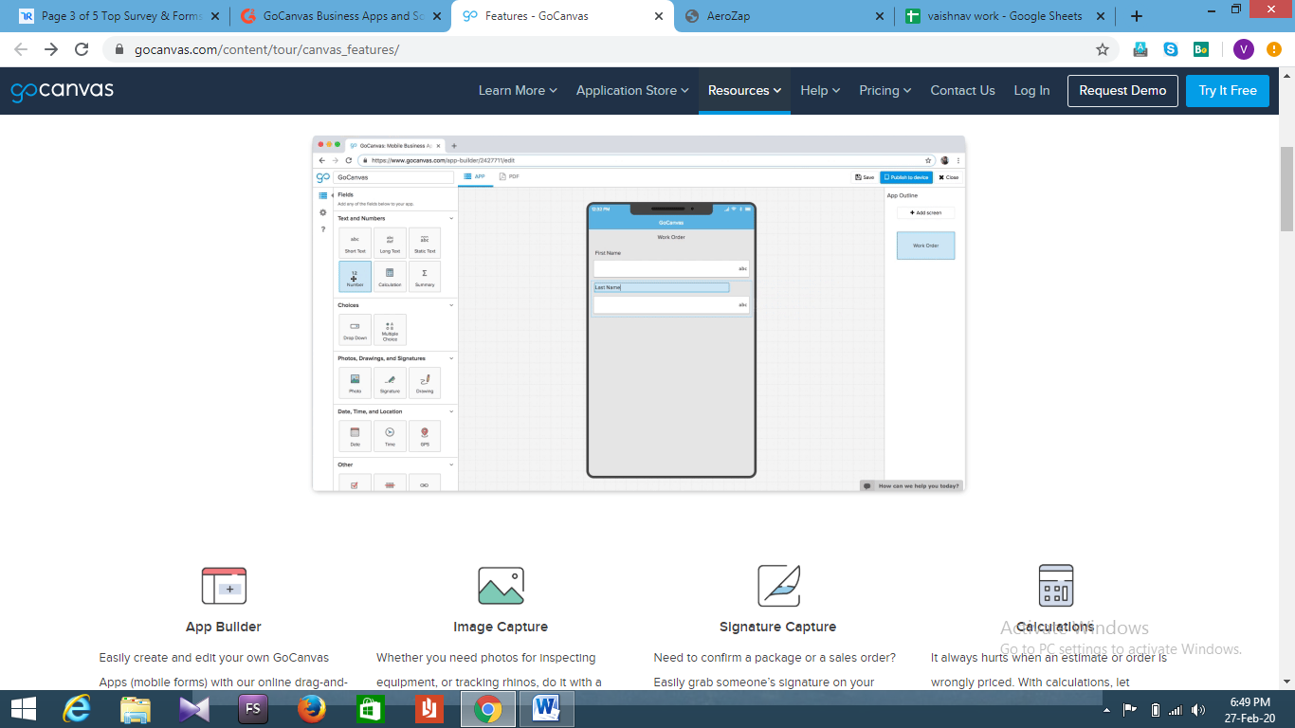Open a new browser tab
The width and height of the screenshot is (1295, 728).
1137,16
